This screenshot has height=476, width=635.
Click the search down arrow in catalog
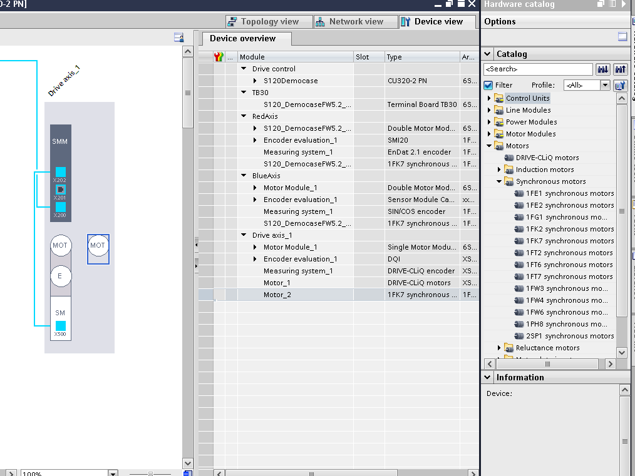pyautogui.click(x=603, y=69)
